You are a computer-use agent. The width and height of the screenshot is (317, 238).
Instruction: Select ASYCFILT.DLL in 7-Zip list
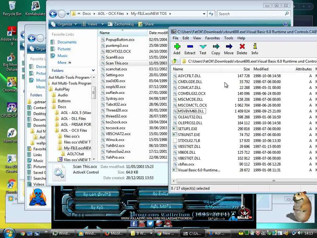point(189,76)
